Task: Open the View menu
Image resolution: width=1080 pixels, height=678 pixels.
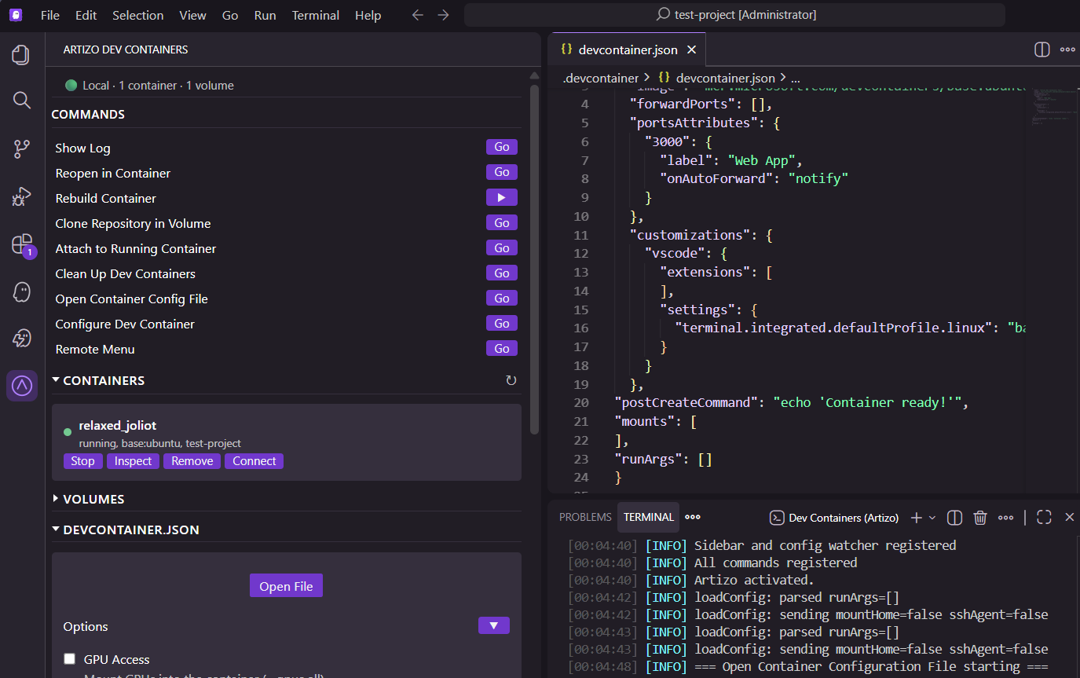Action: click(193, 15)
